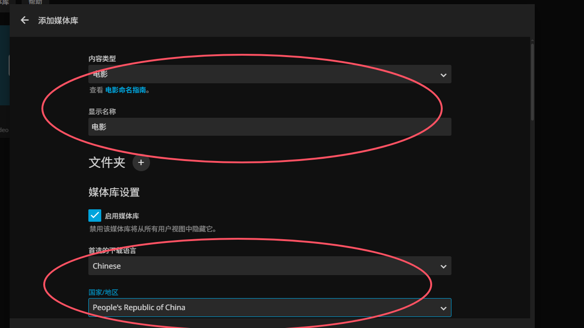Click the 添加媒体库 dialog title
Viewport: 584px width, 328px height.
point(58,21)
